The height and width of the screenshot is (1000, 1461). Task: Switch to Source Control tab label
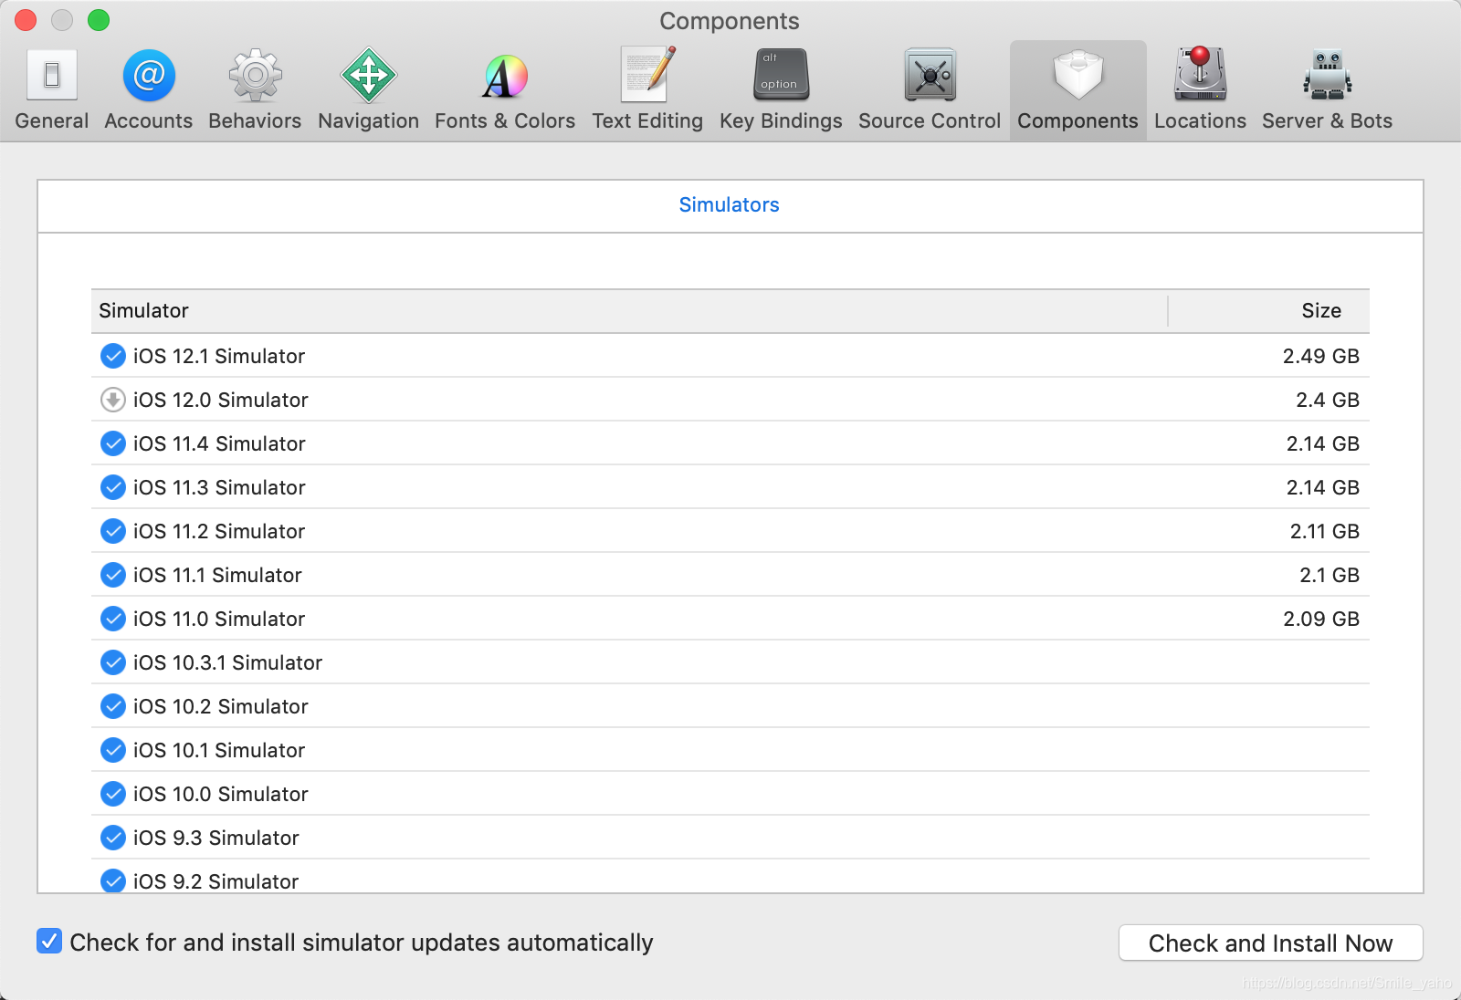930,121
